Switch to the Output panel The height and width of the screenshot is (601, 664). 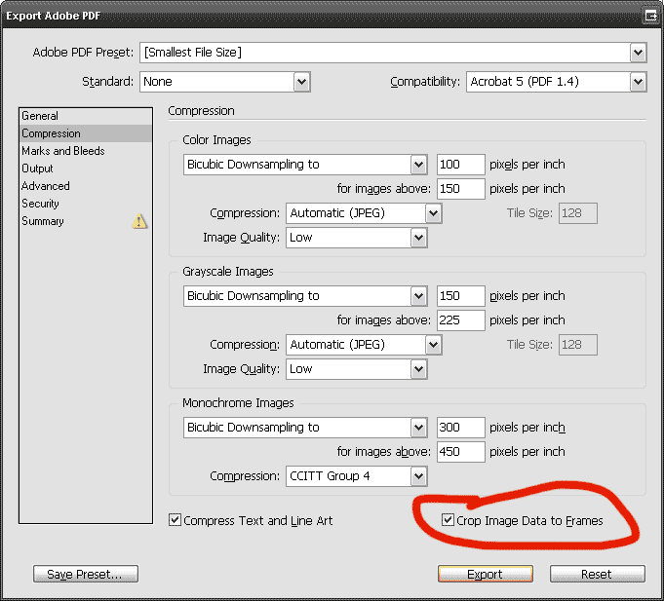[86, 169]
